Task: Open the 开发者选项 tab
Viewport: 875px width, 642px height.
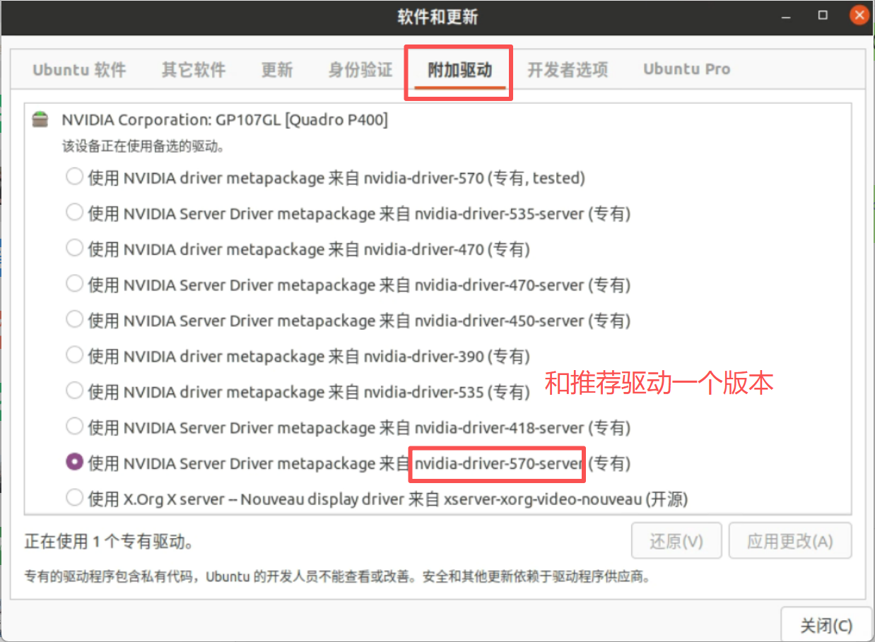Action: point(568,69)
